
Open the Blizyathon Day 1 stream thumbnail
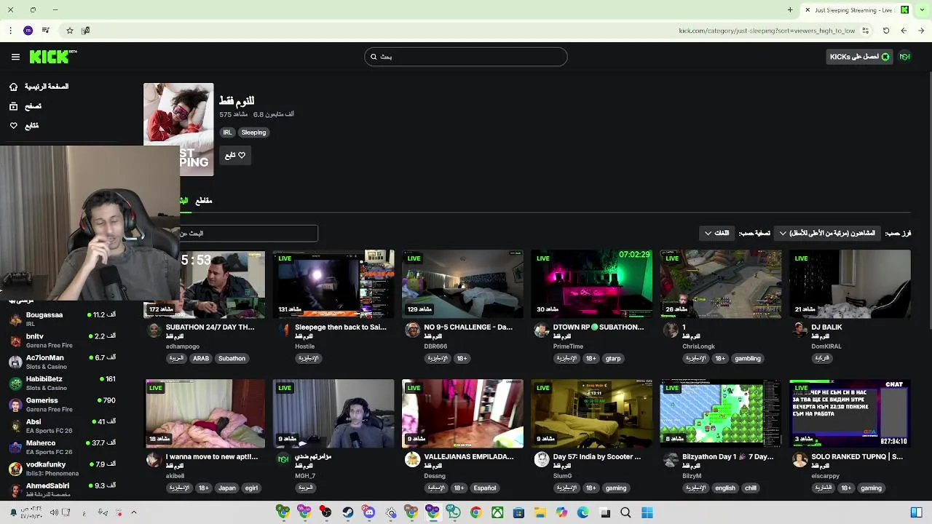[x=721, y=413]
